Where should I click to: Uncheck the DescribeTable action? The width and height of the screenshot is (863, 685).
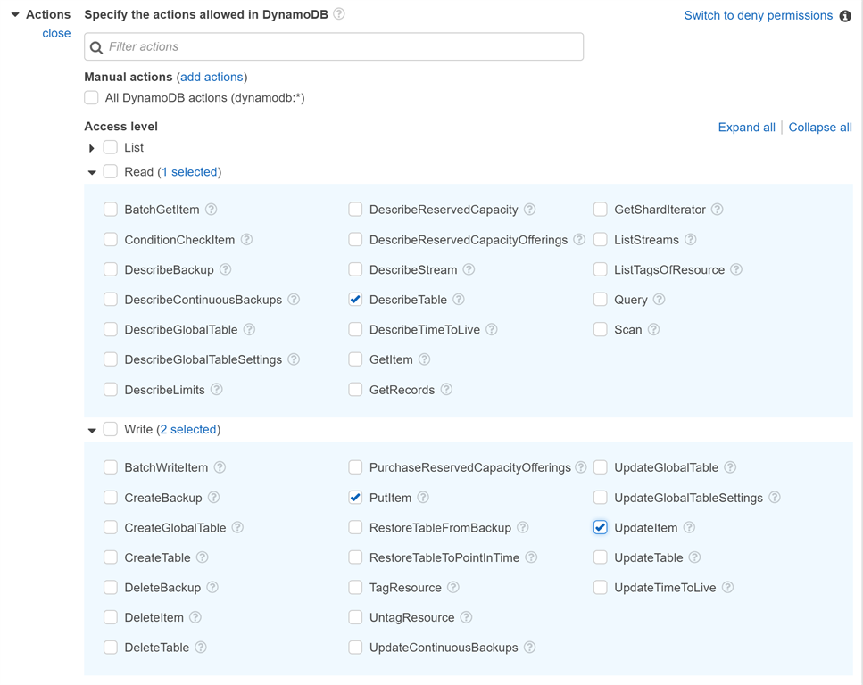pos(355,299)
